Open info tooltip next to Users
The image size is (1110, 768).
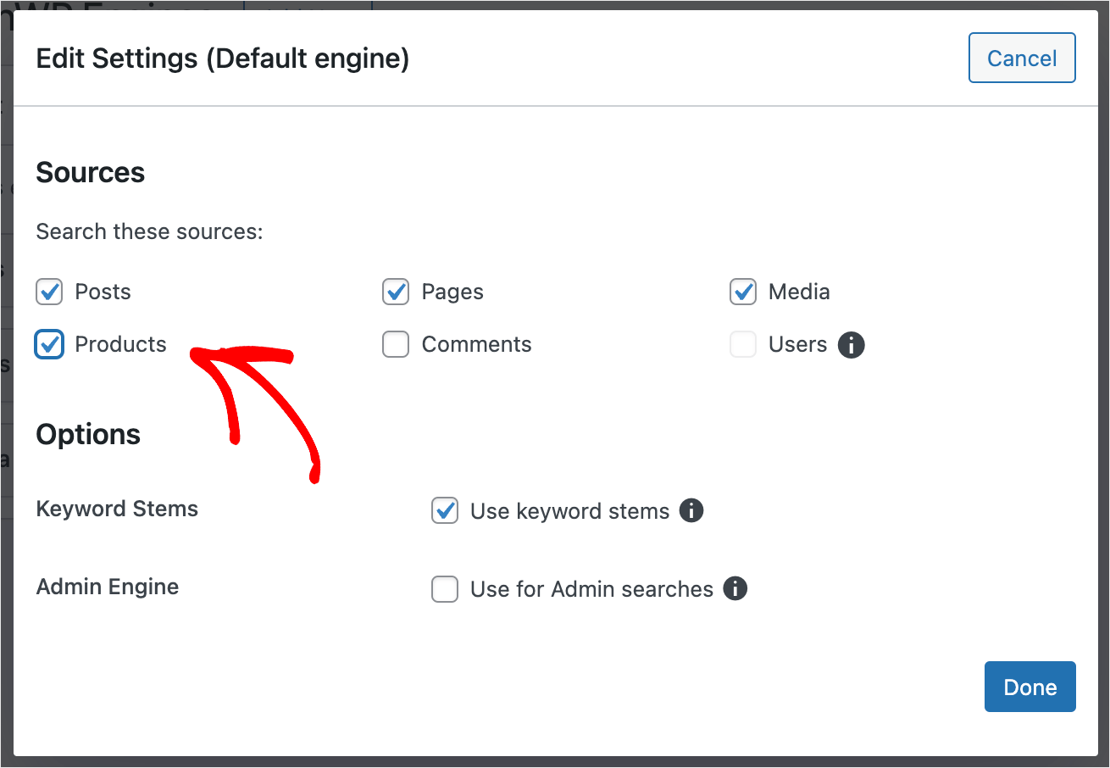tap(851, 345)
